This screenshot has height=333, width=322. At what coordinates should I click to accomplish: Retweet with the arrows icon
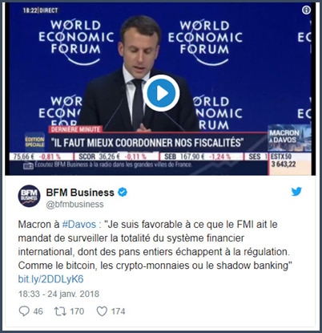pos(60,311)
